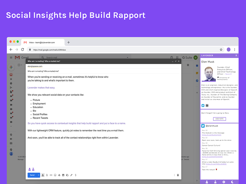Toggle formatting options text icon
246x184 pixels.
pos(43,175)
